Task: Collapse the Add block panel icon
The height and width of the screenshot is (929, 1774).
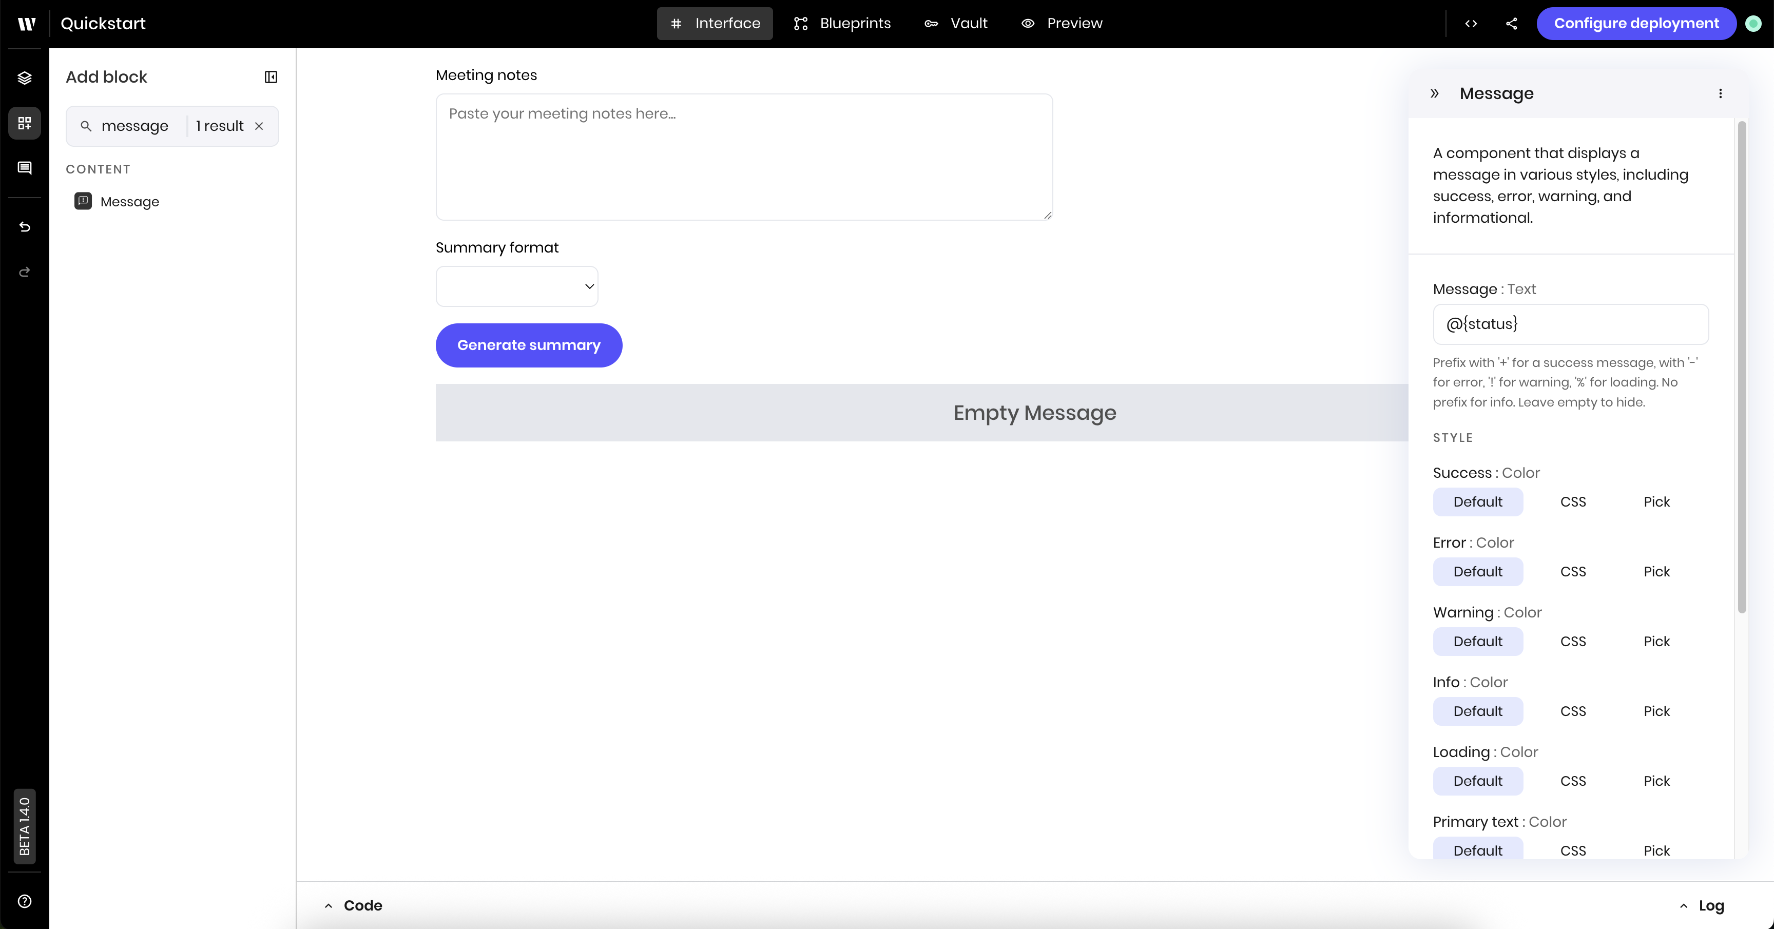Action: click(x=271, y=77)
